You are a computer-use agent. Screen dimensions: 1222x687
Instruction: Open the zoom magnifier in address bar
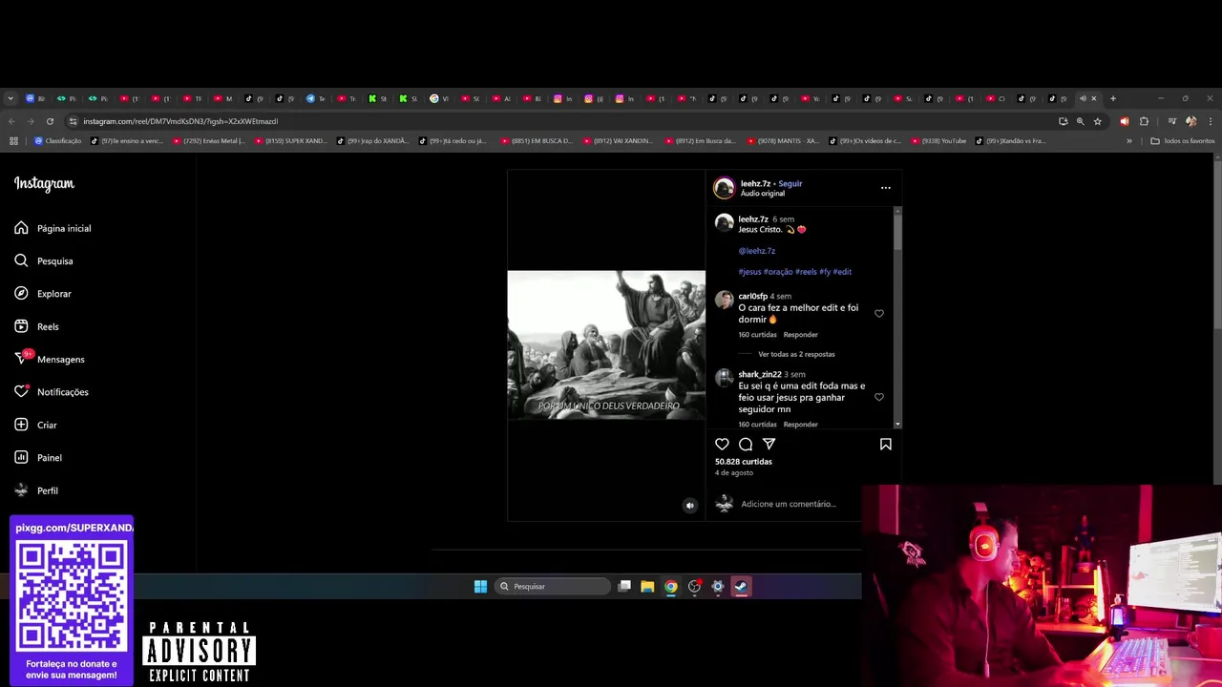click(x=1080, y=121)
